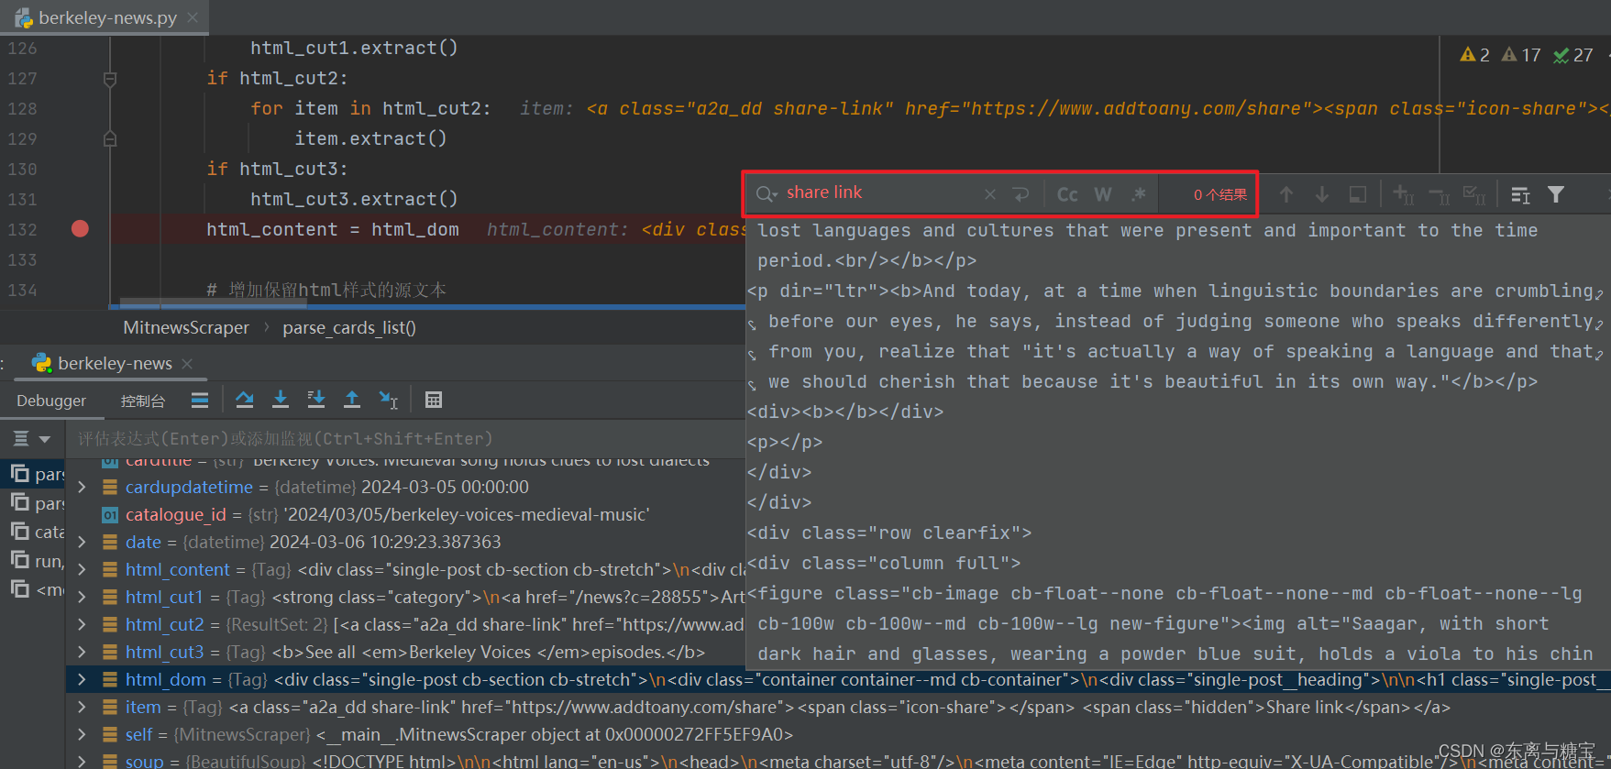
Task: Click the evaluate expression input field
Action: click(x=403, y=439)
